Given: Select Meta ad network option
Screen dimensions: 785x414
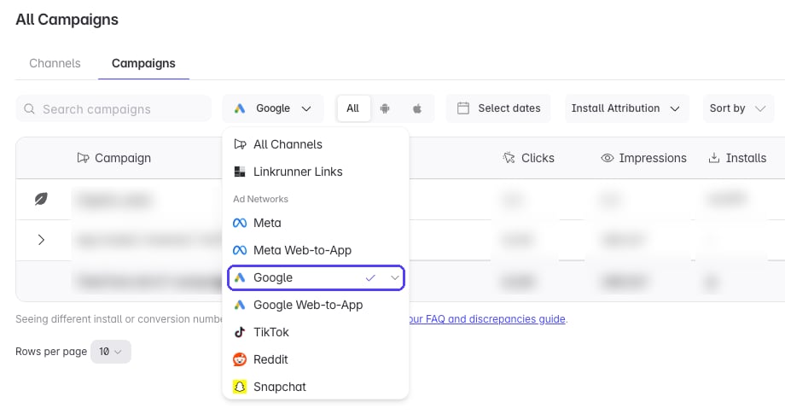Looking at the screenshot, I should pos(316,223).
